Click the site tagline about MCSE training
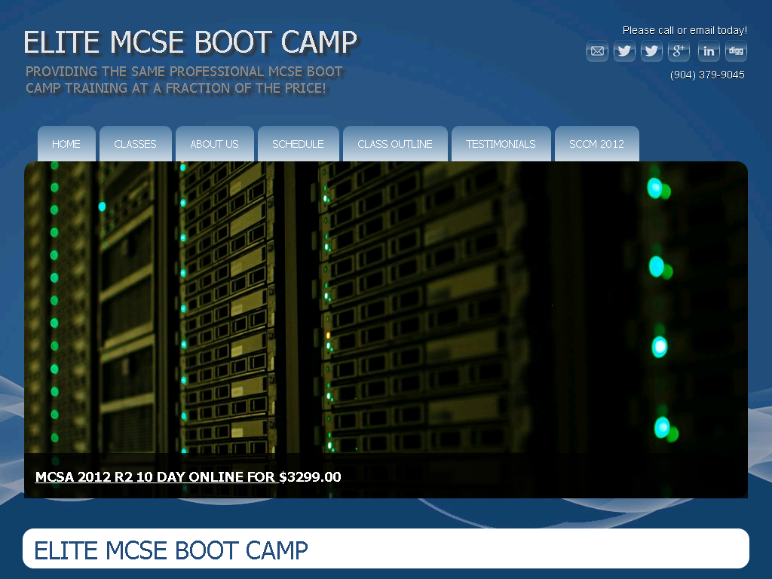This screenshot has width=772, height=579. click(x=184, y=80)
